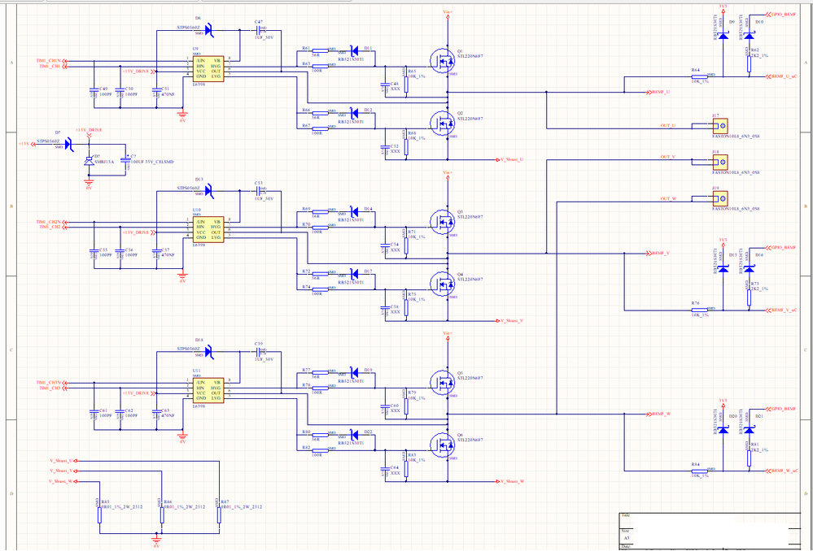Screen dimensions: 813x551
Task: Click the BEMF_W_uC port label
Action: click(x=781, y=471)
